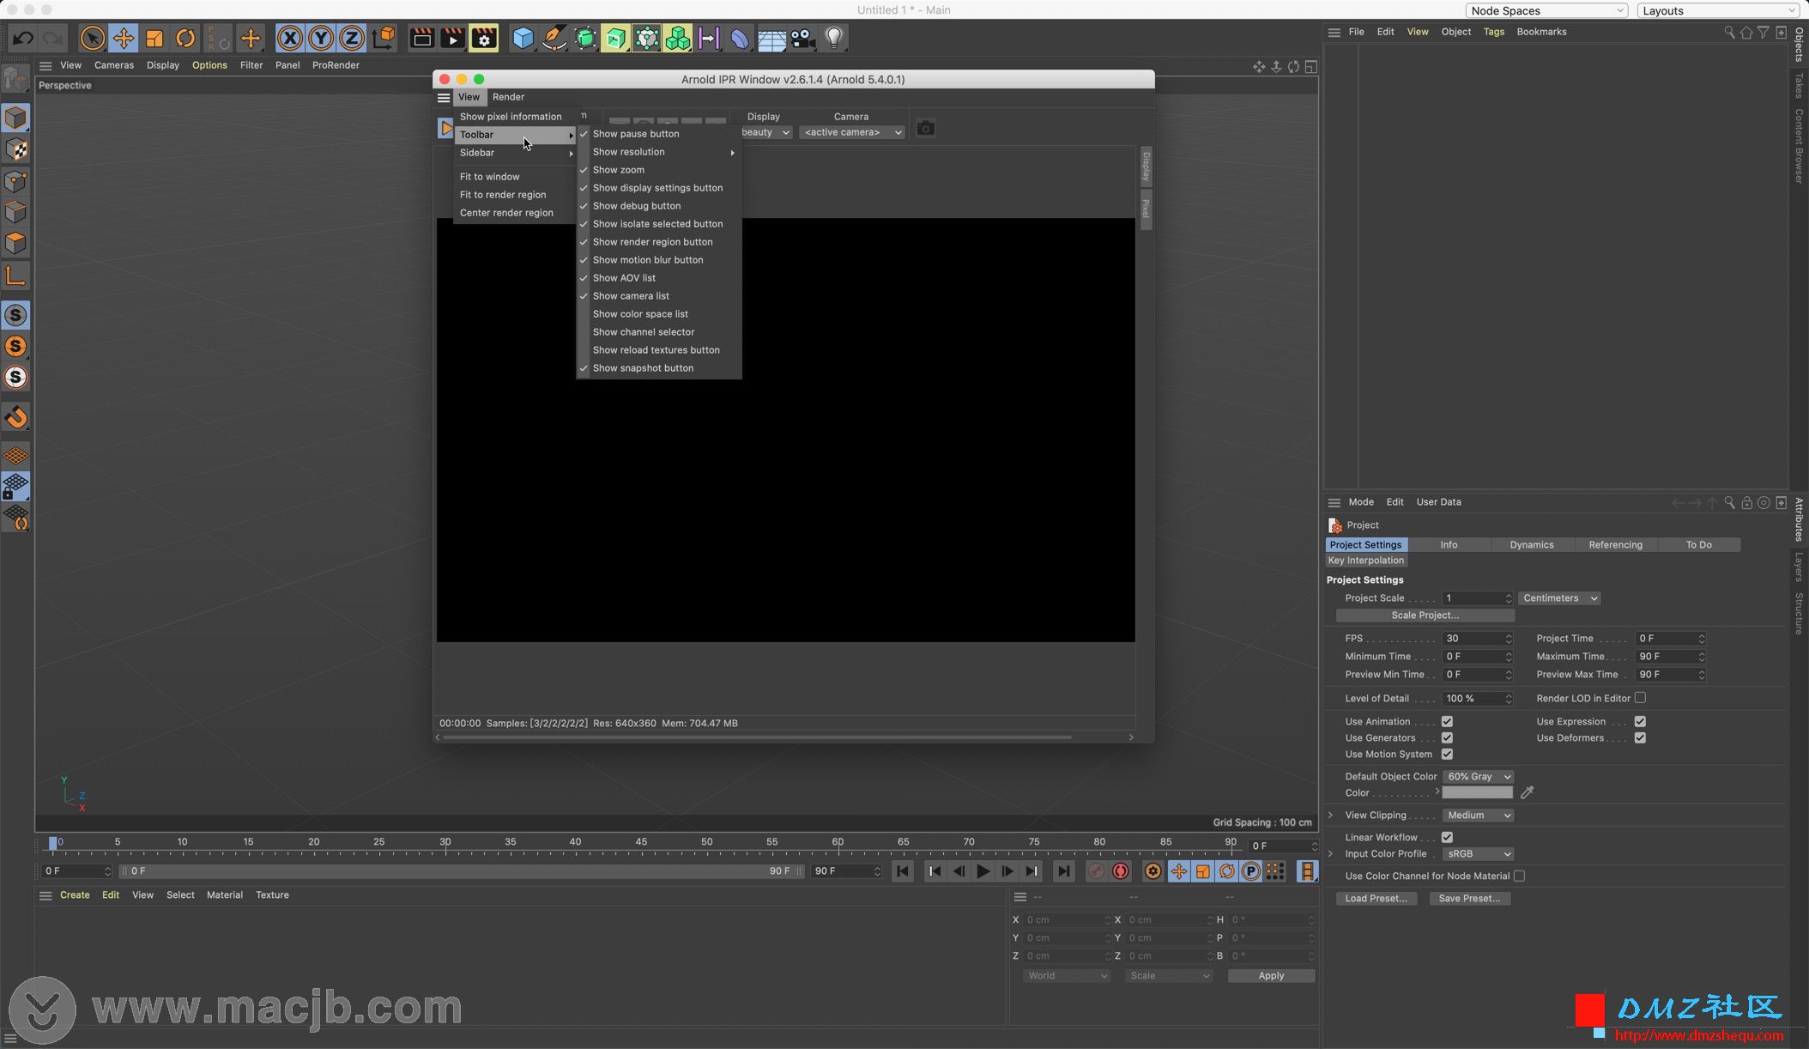Enable Use Color Channel for Node Material

click(x=1519, y=876)
